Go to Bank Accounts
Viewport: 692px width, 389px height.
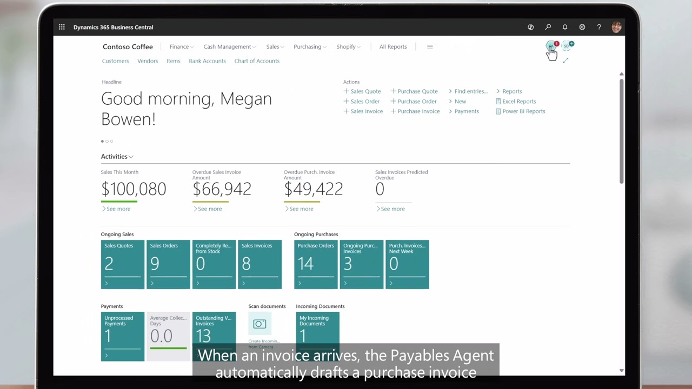[x=207, y=61]
